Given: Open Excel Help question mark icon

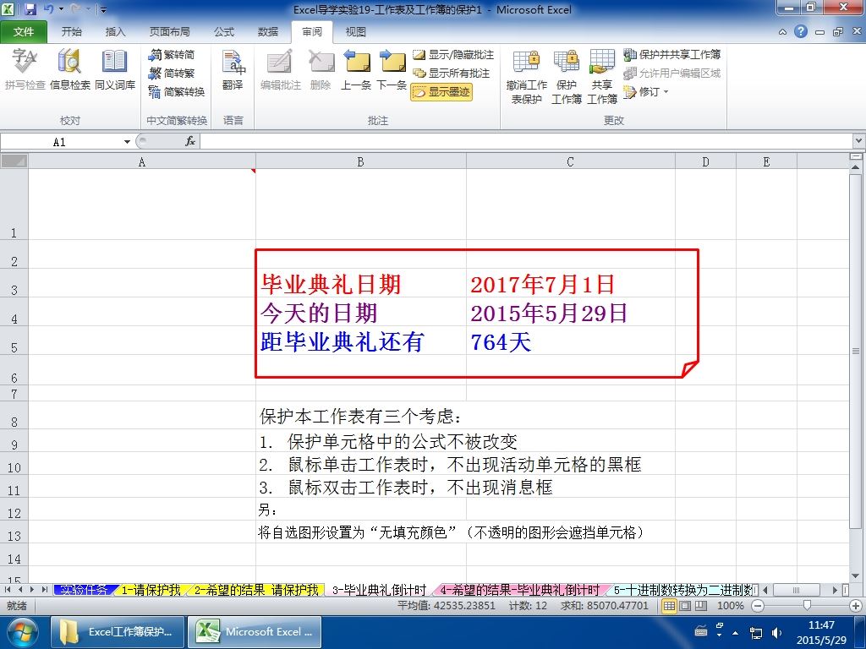Looking at the screenshot, I should click(801, 31).
